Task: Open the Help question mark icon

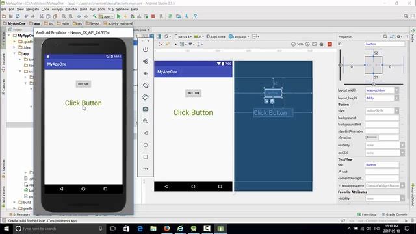Action: tap(195, 16)
